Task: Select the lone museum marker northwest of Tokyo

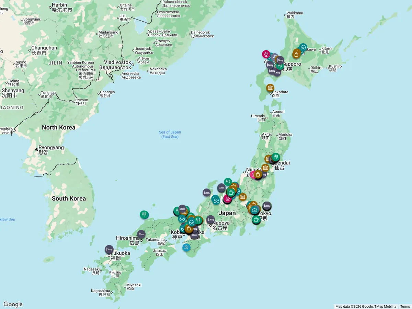Action: pyautogui.click(x=243, y=197)
